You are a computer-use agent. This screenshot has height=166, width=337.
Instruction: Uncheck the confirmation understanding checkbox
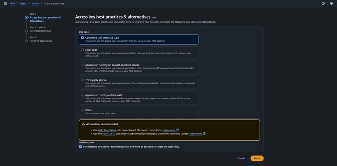click(x=80, y=147)
